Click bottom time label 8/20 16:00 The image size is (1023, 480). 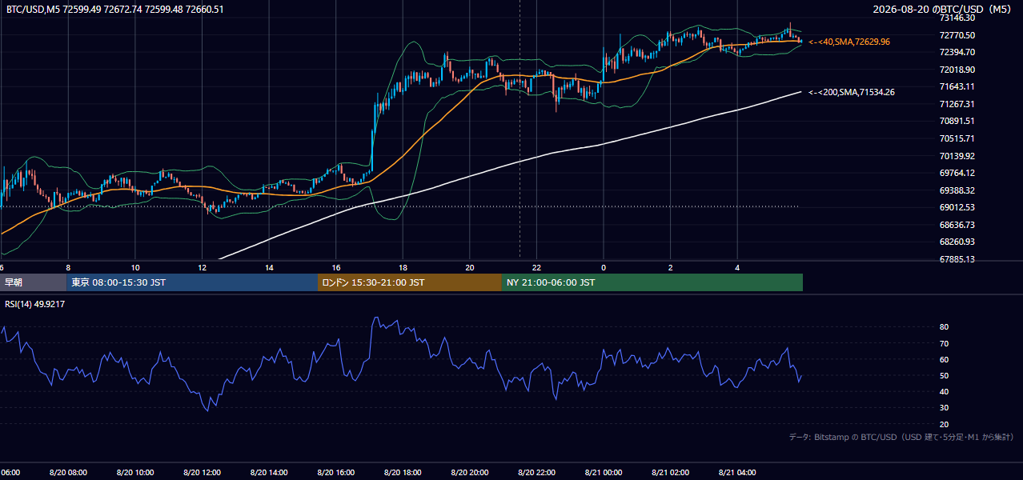335,473
